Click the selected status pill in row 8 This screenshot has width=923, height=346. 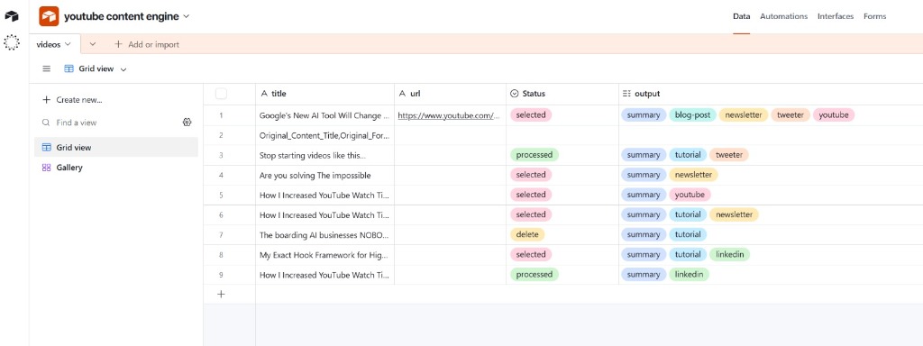coord(530,255)
